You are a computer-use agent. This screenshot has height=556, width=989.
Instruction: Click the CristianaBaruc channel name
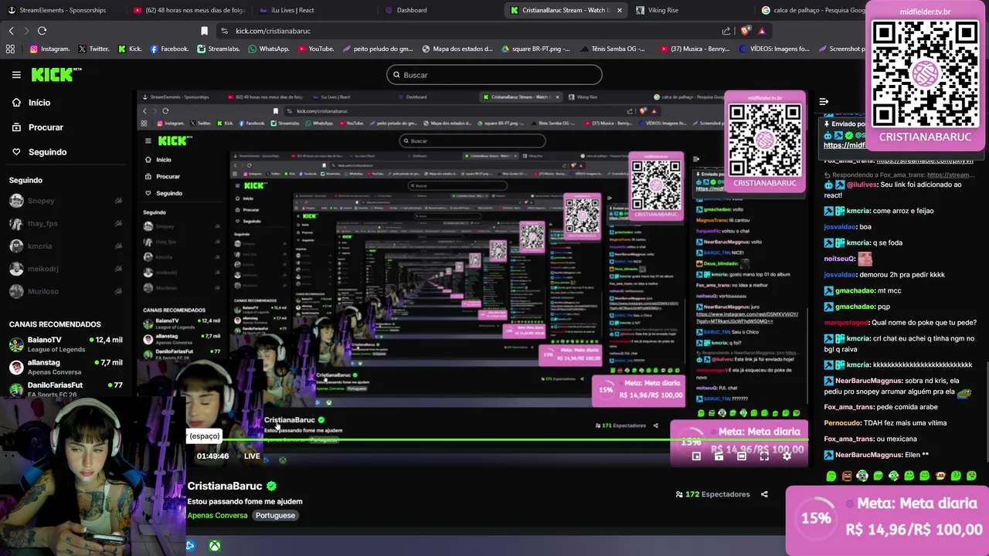coord(225,486)
